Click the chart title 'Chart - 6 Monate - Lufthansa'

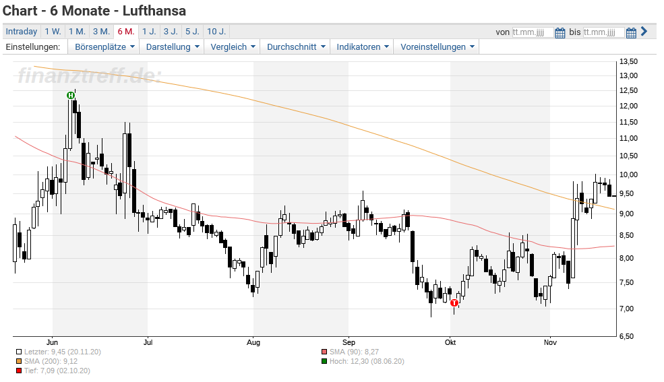(94, 11)
